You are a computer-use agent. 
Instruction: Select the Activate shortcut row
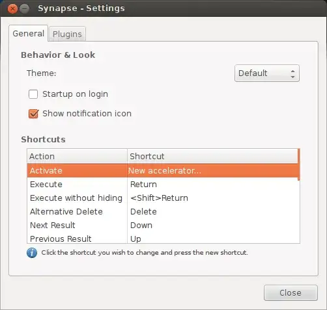163,171
